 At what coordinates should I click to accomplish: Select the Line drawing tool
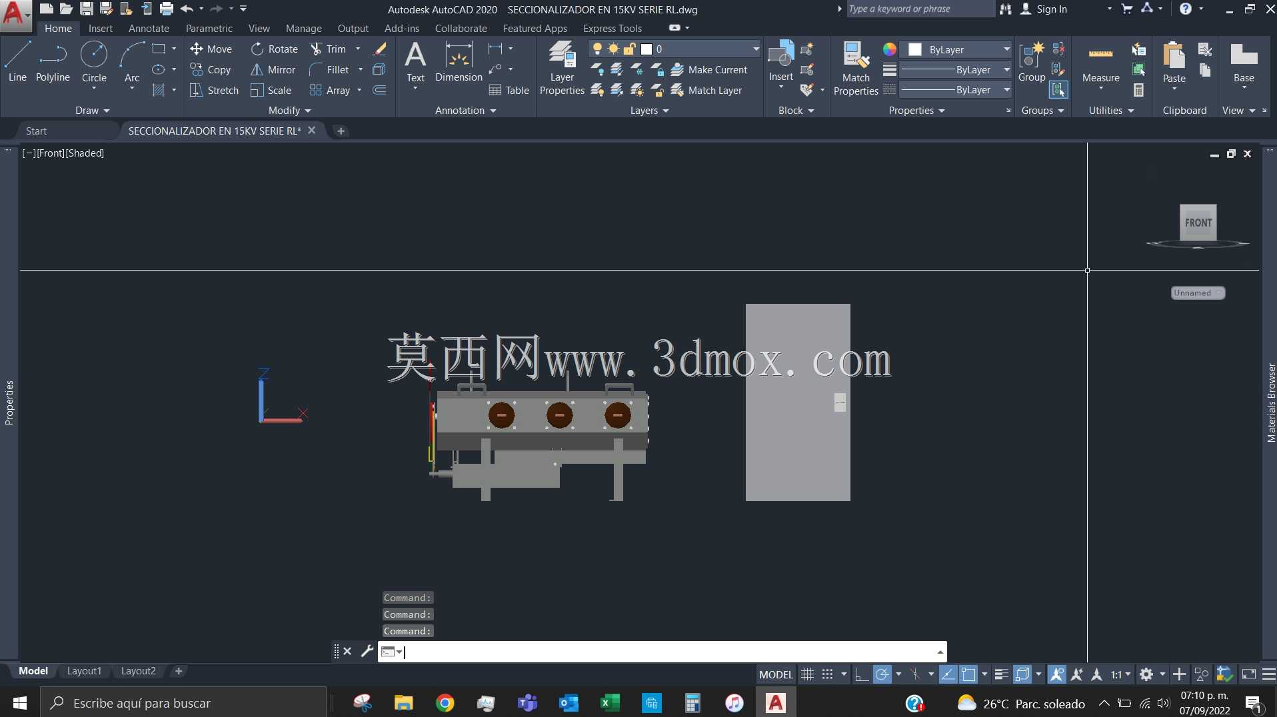point(17,62)
